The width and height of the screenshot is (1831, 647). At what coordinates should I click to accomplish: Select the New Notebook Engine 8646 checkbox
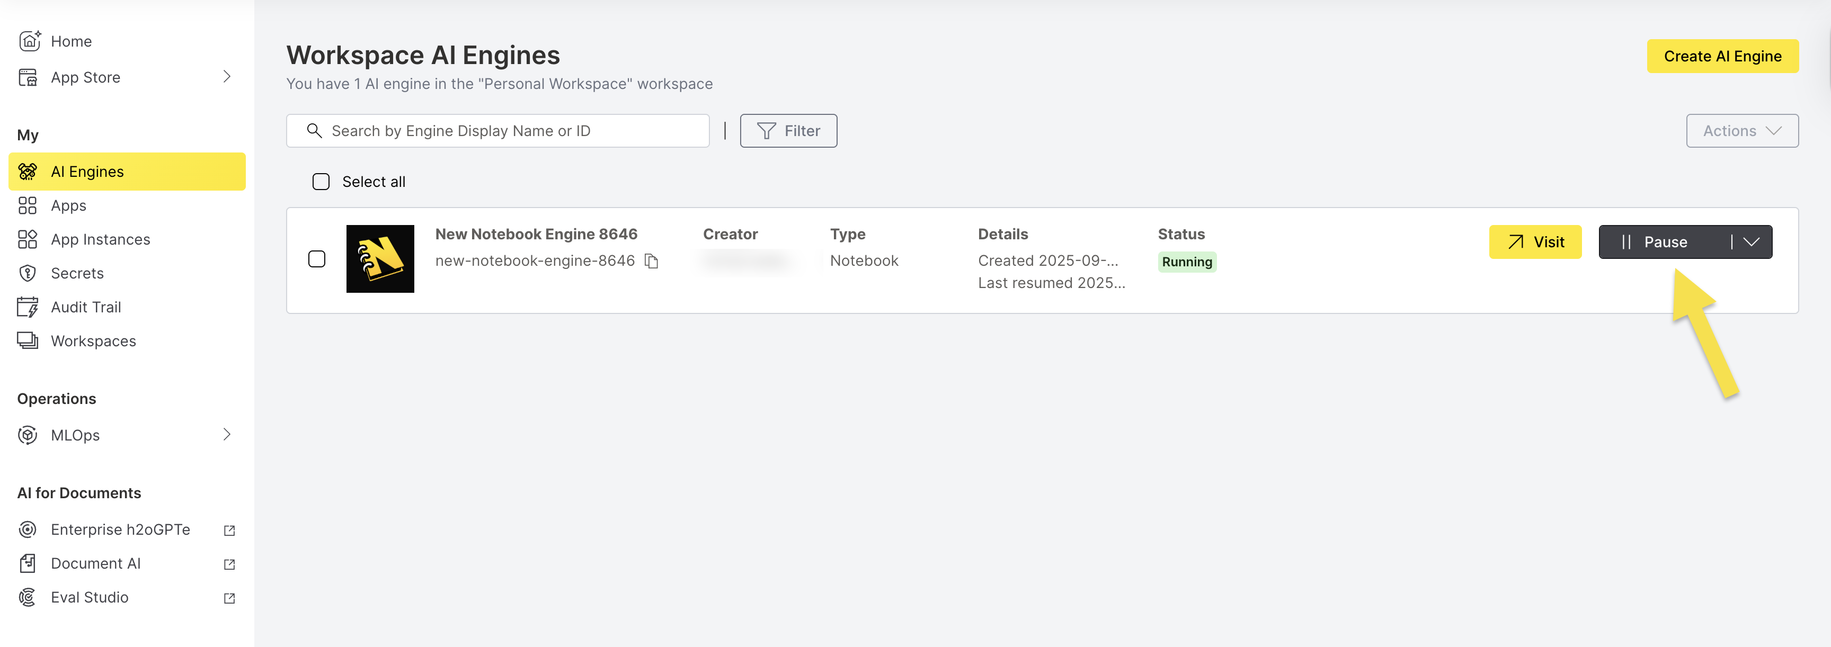pyautogui.click(x=316, y=259)
